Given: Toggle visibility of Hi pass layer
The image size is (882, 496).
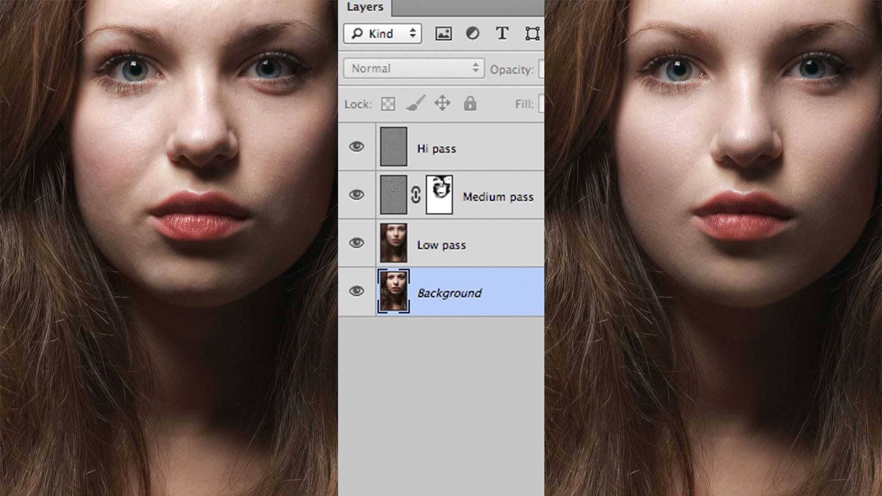Looking at the screenshot, I should pyautogui.click(x=356, y=147).
